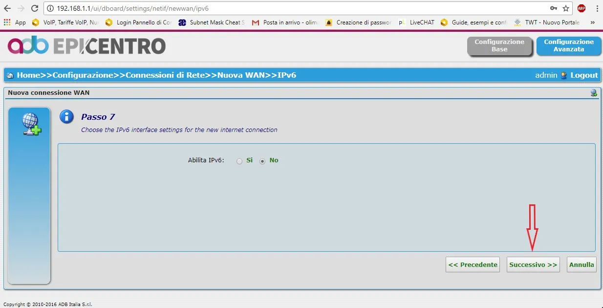Open the Connessioni di Rete breadcrumb
Viewport: 603px width, 308px height.
click(165, 75)
